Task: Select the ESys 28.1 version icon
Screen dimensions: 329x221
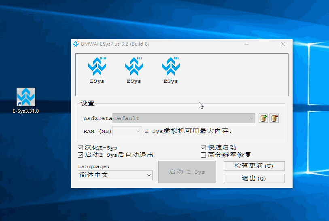Action: [x=134, y=70]
